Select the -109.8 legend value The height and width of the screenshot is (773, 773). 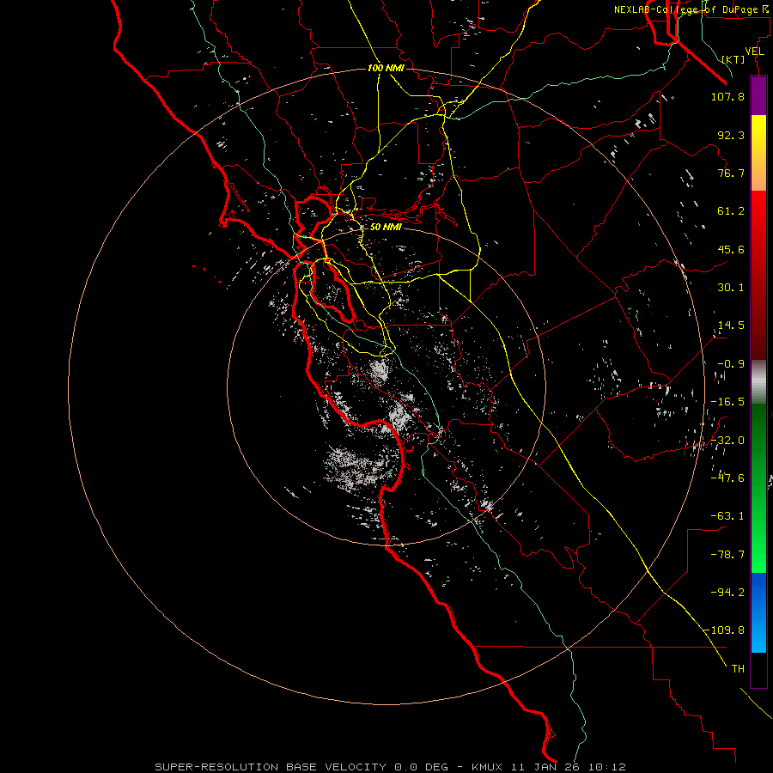coord(724,630)
